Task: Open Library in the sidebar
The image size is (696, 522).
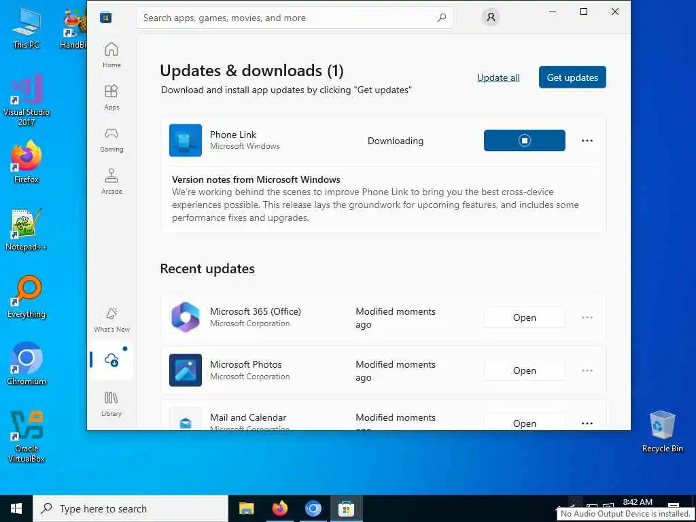Action: pyautogui.click(x=111, y=404)
